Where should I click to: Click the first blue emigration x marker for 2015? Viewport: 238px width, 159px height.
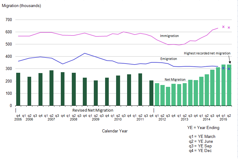click(223, 68)
